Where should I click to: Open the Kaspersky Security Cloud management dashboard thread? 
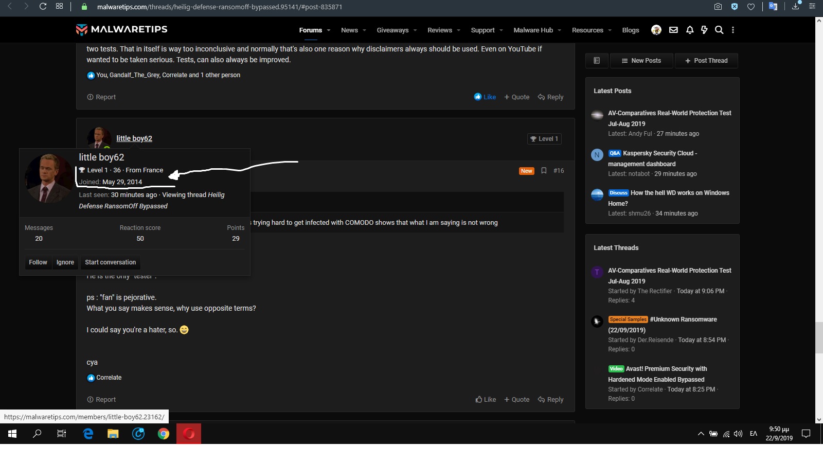click(660, 158)
